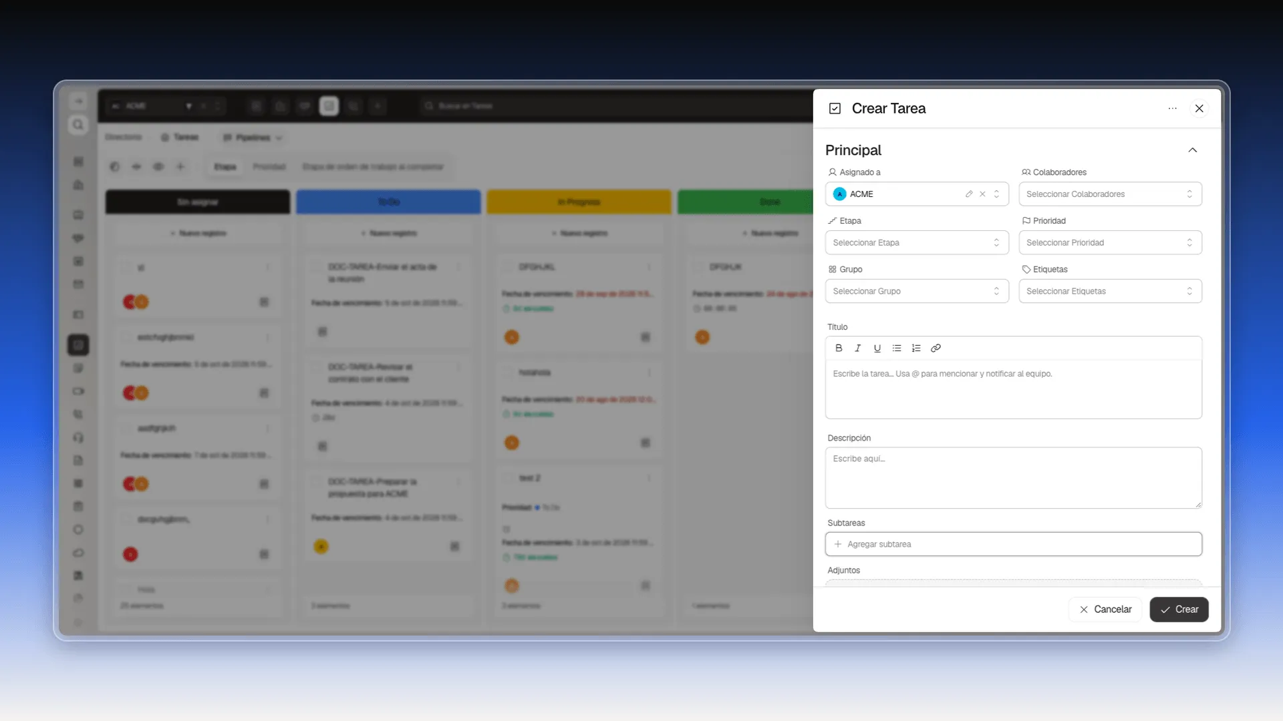Open Seleccionar Etapa dropdown

(x=917, y=243)
